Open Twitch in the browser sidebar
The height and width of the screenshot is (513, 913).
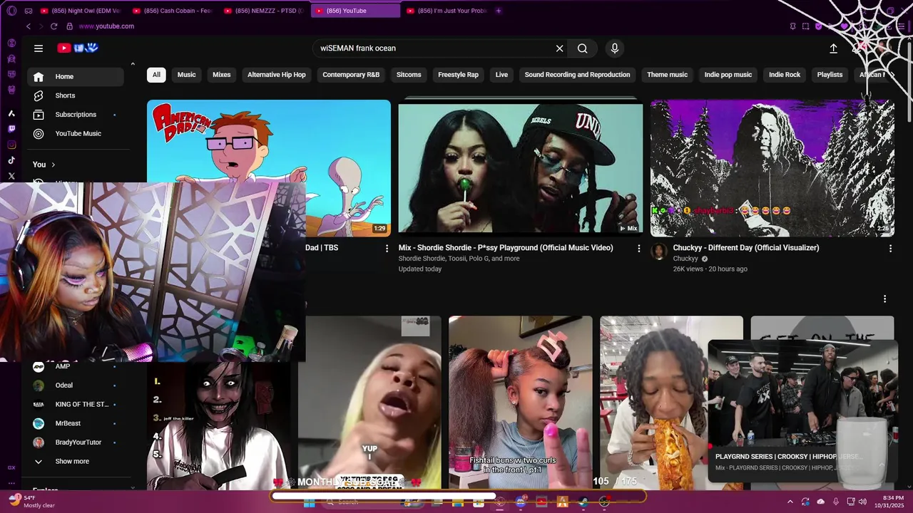[x=11, y=129]
